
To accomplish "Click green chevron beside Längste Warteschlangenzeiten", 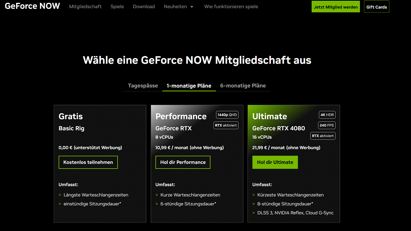I will tap(60, 195).
